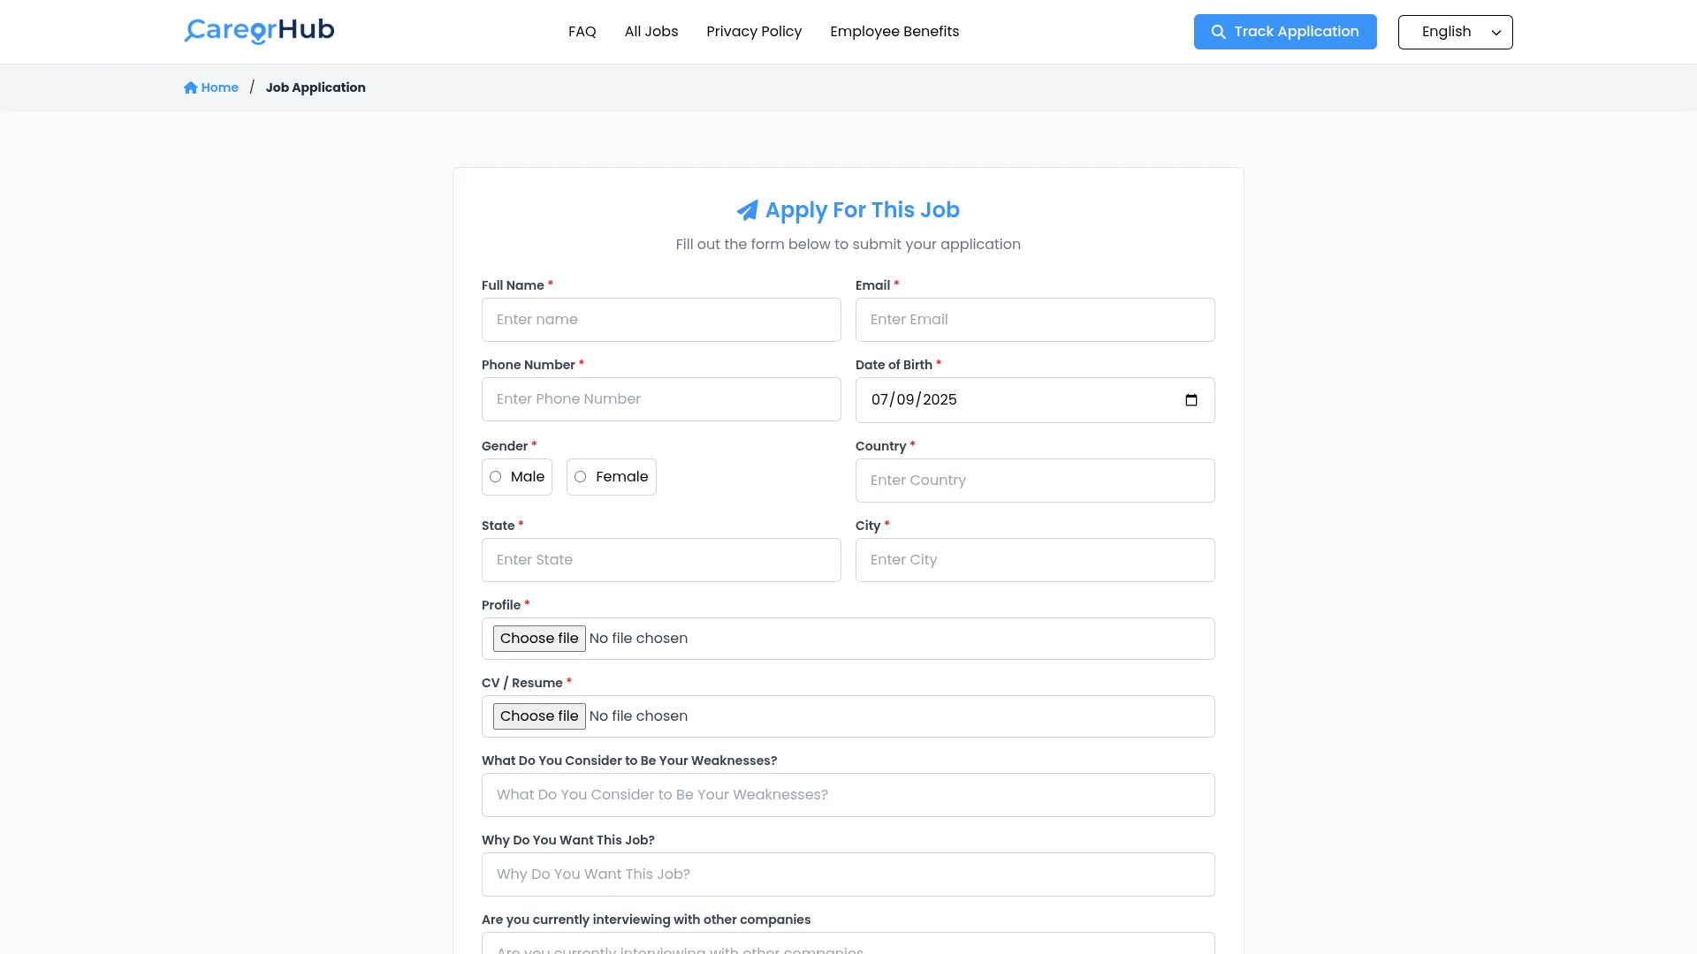Click the home icon in breadcrumb
This screenshot has height=954, width=1697.
pos(189,87)
